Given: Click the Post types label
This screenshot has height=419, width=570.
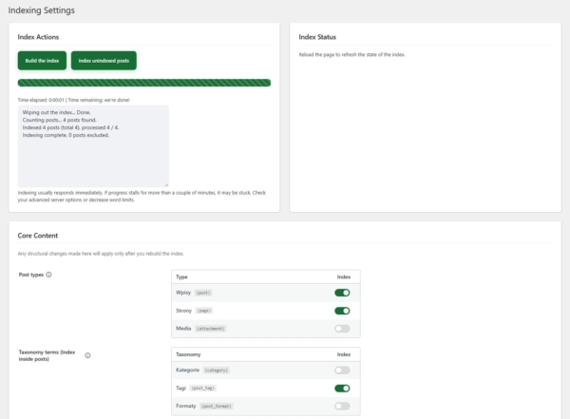Looking at the screenshot, I should pos(31,275).
